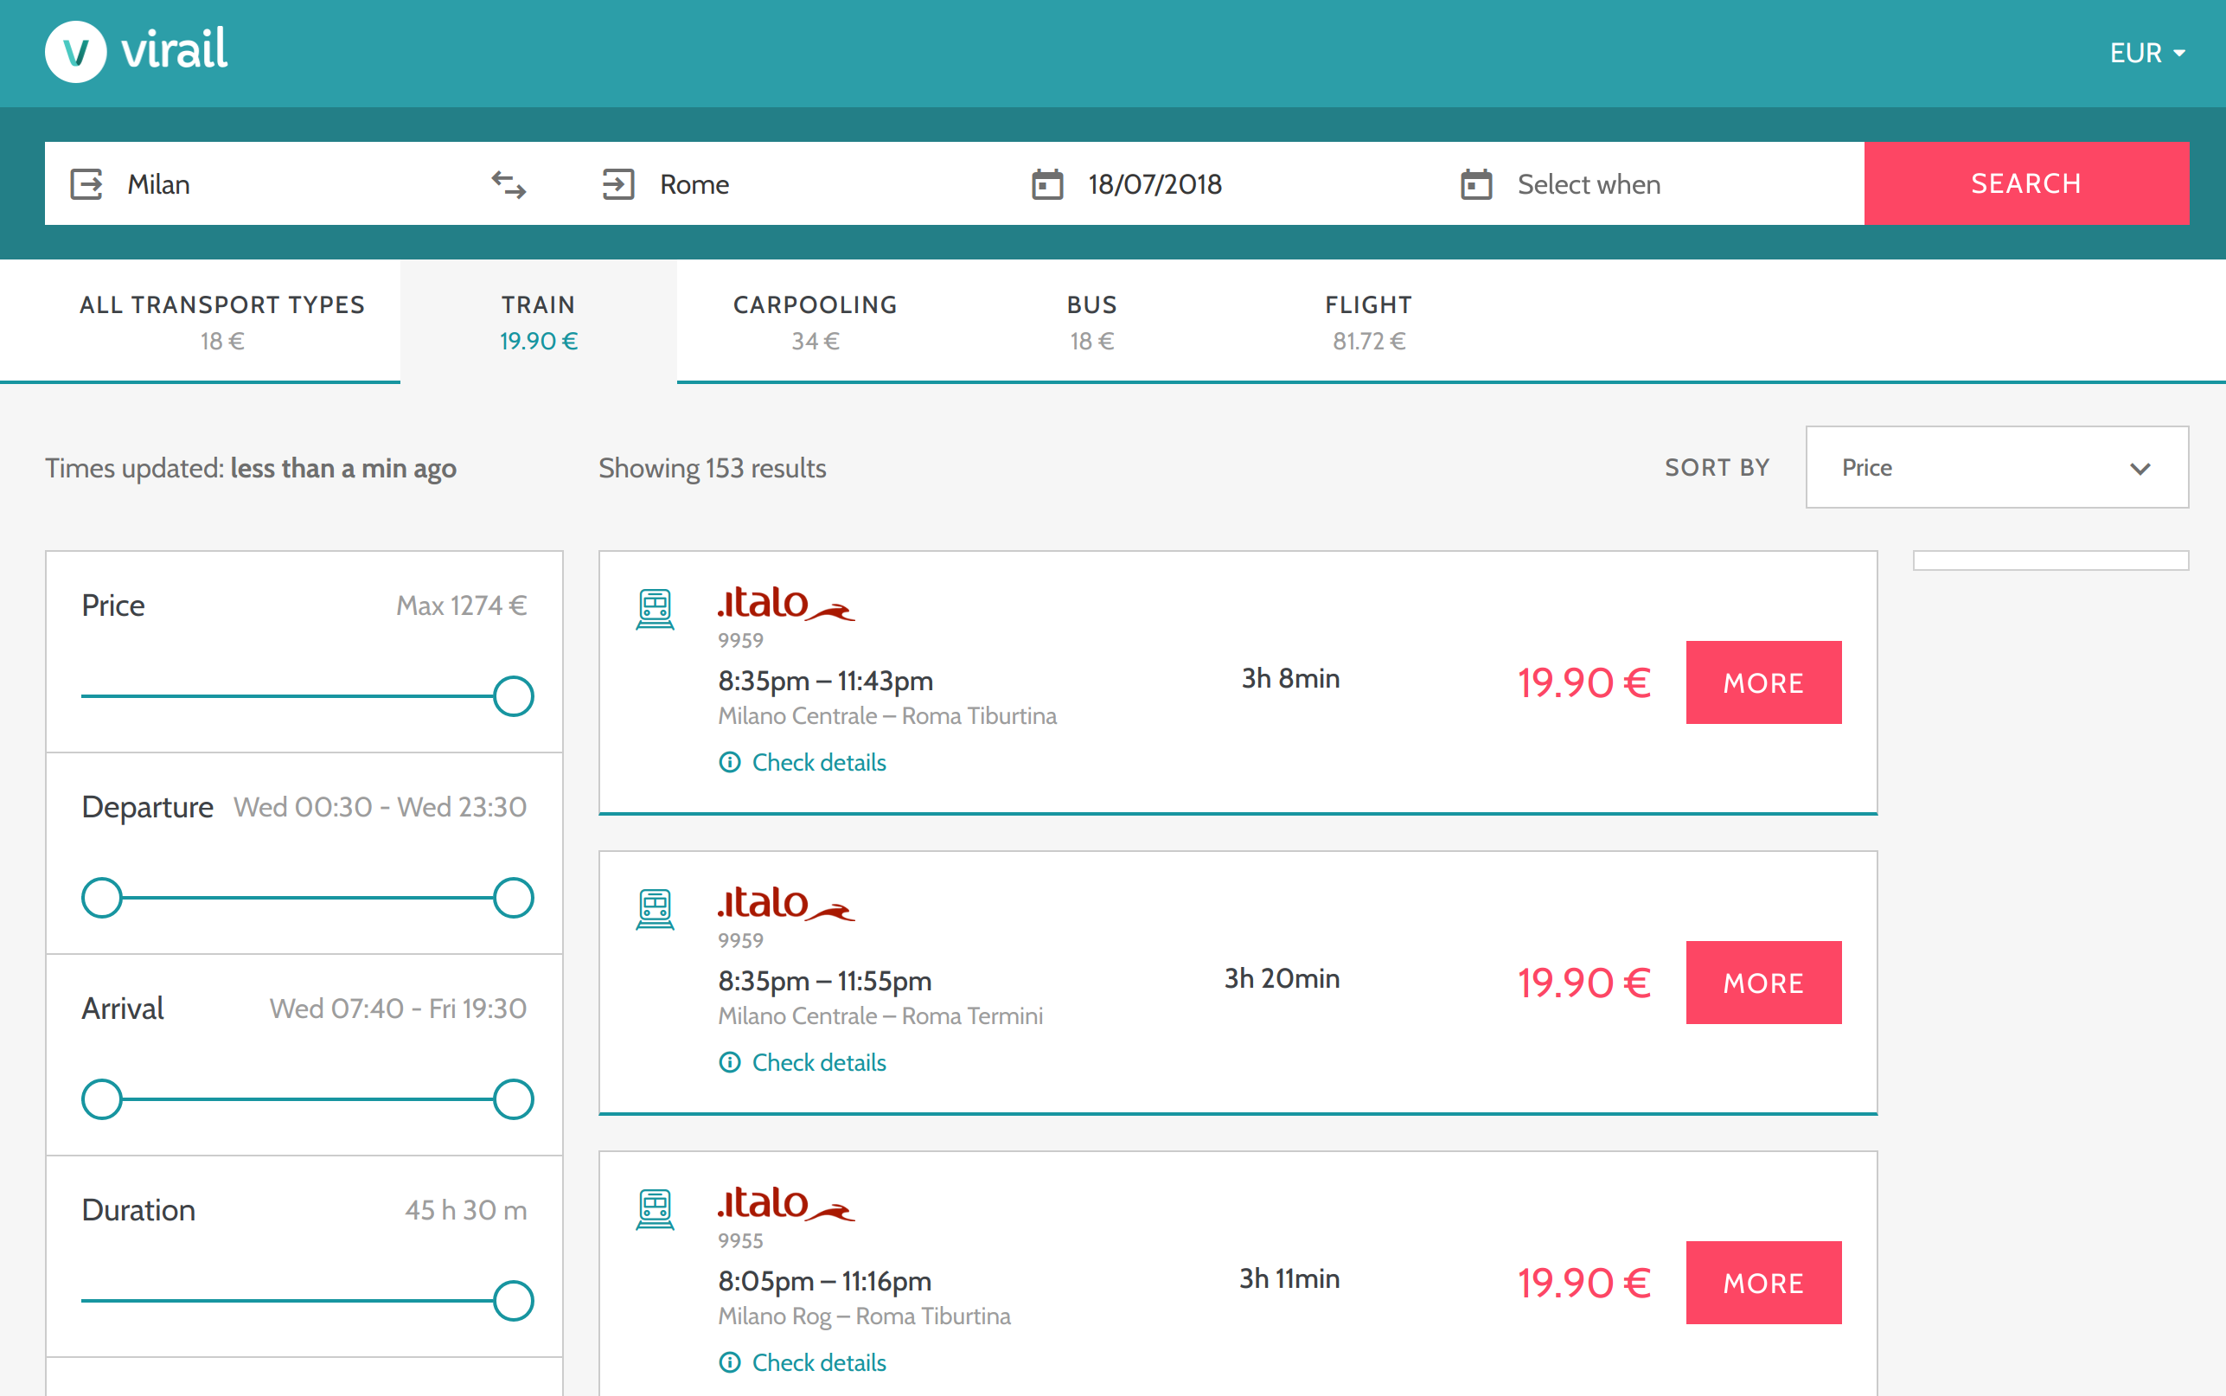Swap origin and destination with arrows icon

tap(509, 184)
